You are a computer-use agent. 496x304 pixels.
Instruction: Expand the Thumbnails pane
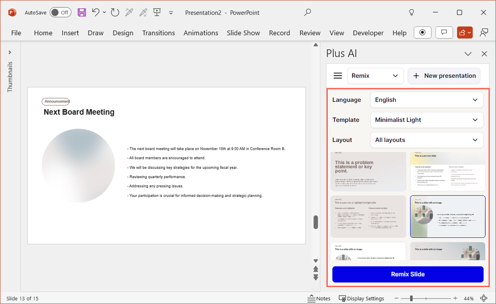[10, 53]
